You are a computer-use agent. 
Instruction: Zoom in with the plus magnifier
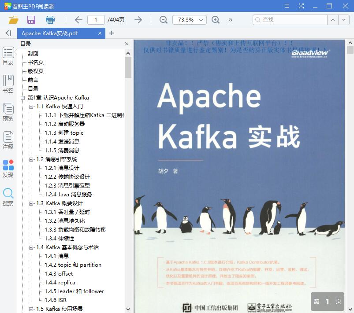[216, 20]
